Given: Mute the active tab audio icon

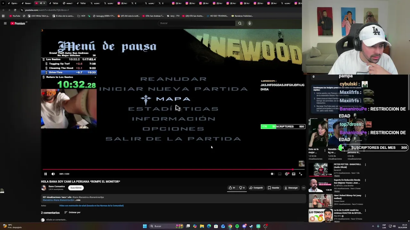Looking at the screenshot, I should tap(41, 3).
